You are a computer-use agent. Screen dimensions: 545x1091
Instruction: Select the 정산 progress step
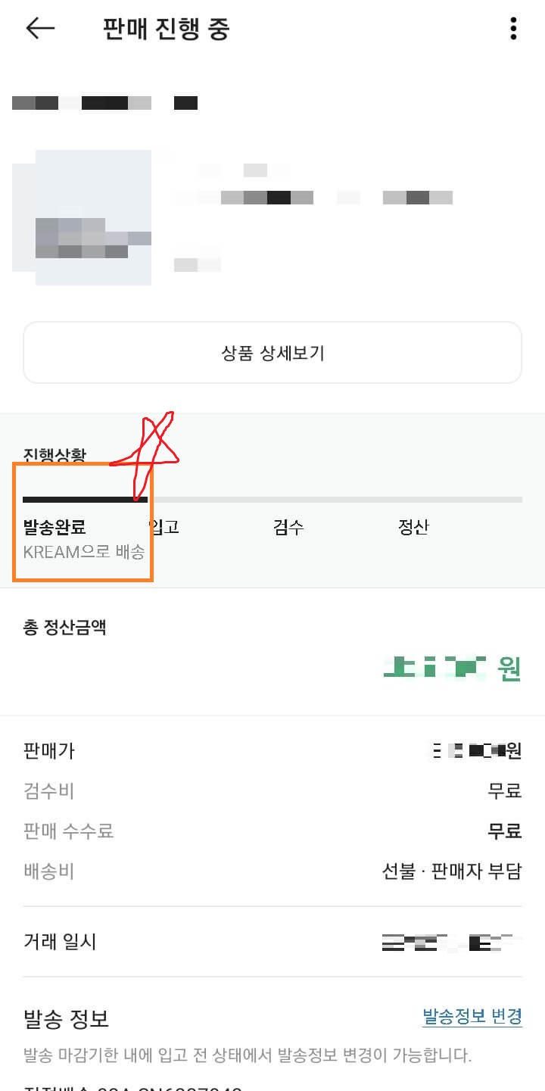(413, 528)
